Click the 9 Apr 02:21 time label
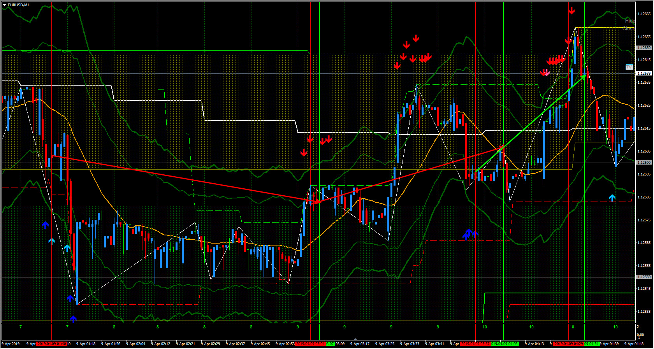 coord(185,344)
